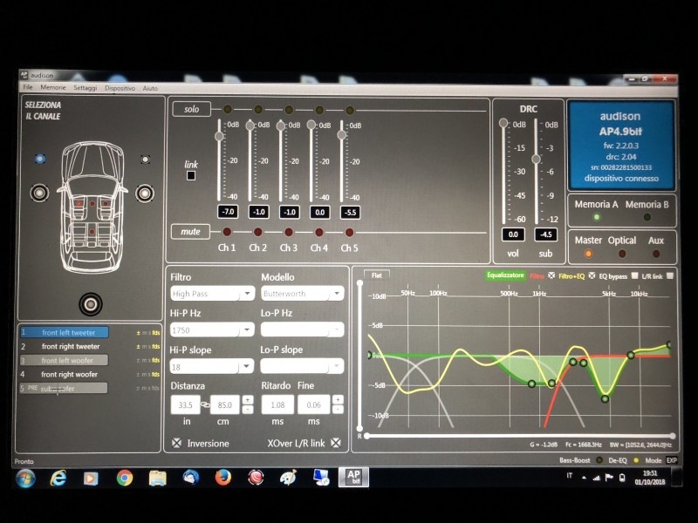The height and width of the screenshot is (523, 698).
Task: Mute channel Ch 1
Action: [x=227, y=232]
